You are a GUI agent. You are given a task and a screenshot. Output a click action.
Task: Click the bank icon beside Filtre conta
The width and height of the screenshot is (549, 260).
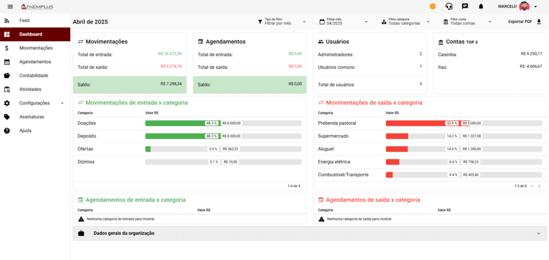click(x=446, y=21)
